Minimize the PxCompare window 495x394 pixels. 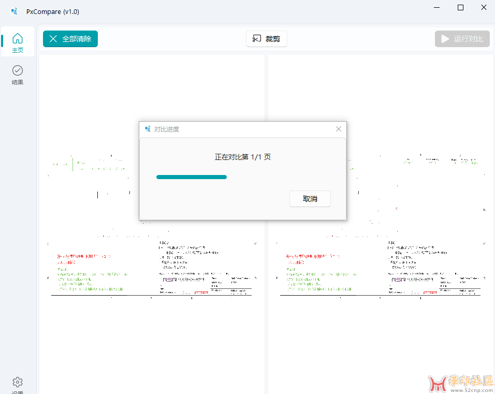pos(438,8)
